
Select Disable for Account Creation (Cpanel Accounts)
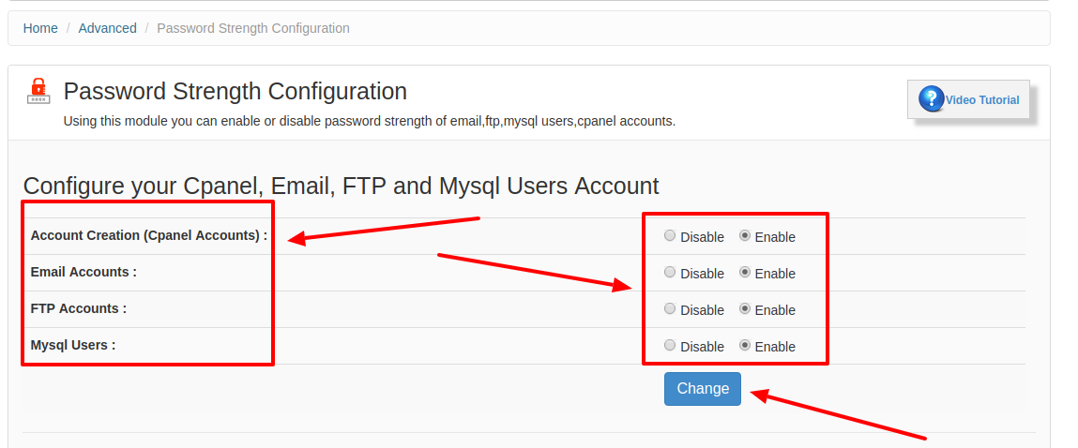[670, 235]
